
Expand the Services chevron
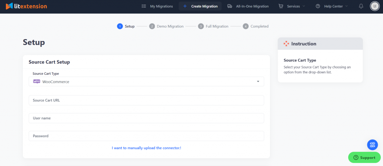coord(304,6)
